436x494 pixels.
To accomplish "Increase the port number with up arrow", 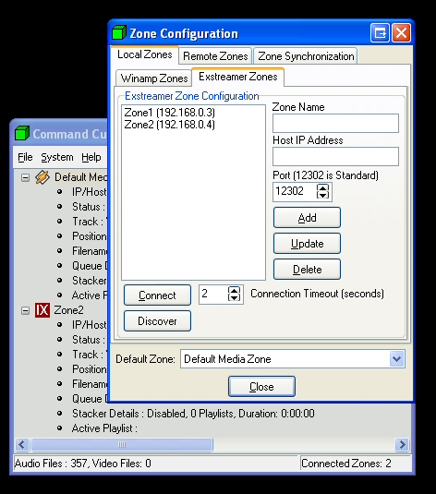I will [x=322, y=187].
